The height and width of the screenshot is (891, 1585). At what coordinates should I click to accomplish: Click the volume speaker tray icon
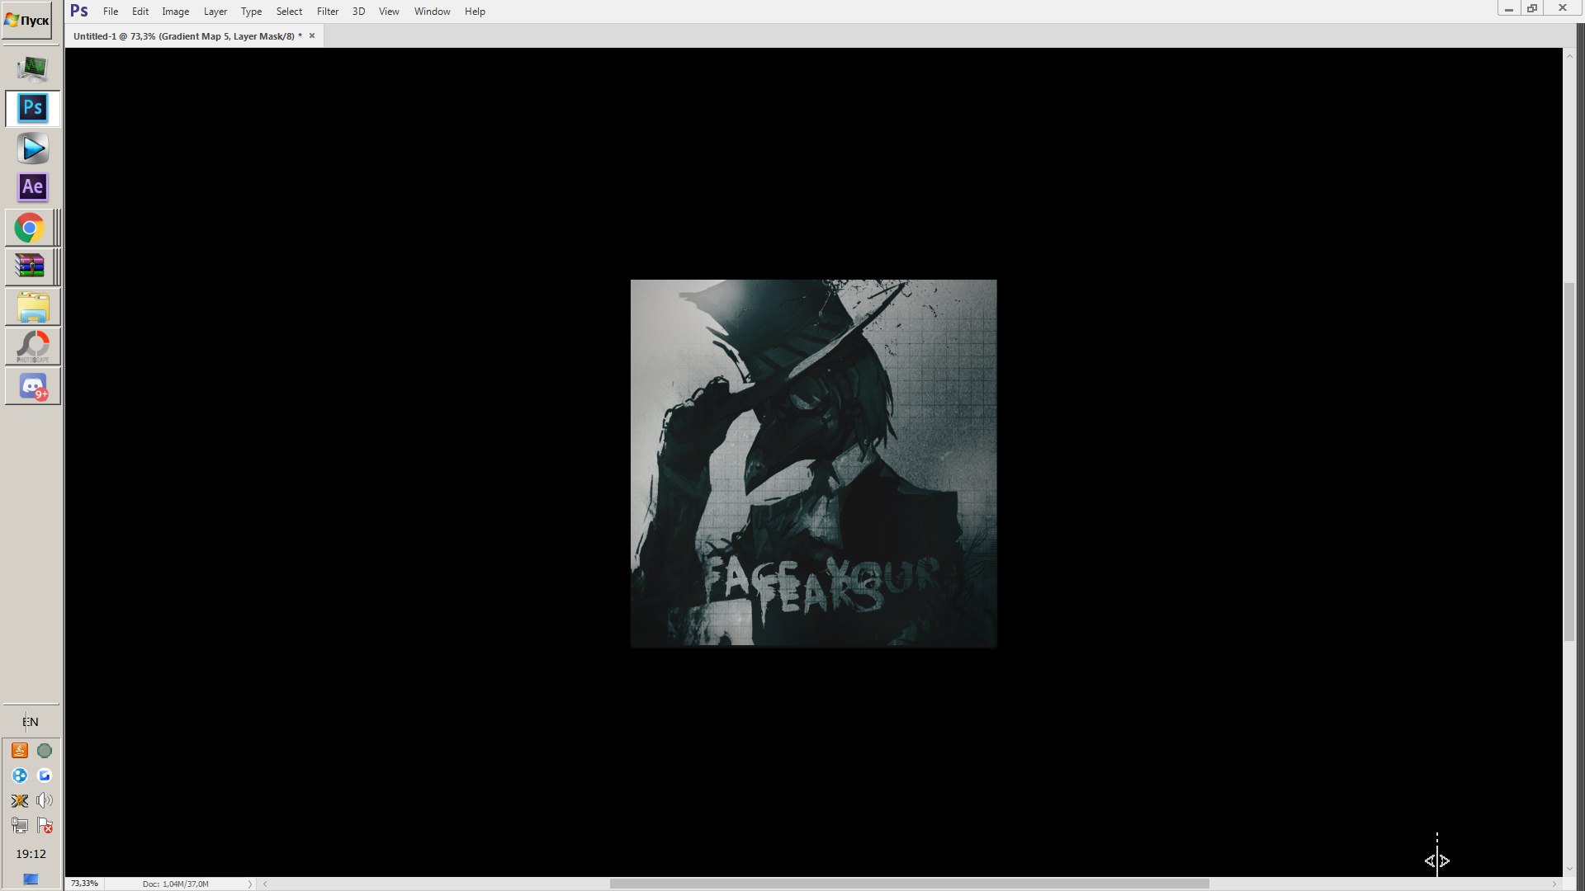pyautogui.click(x=45, y=800)
